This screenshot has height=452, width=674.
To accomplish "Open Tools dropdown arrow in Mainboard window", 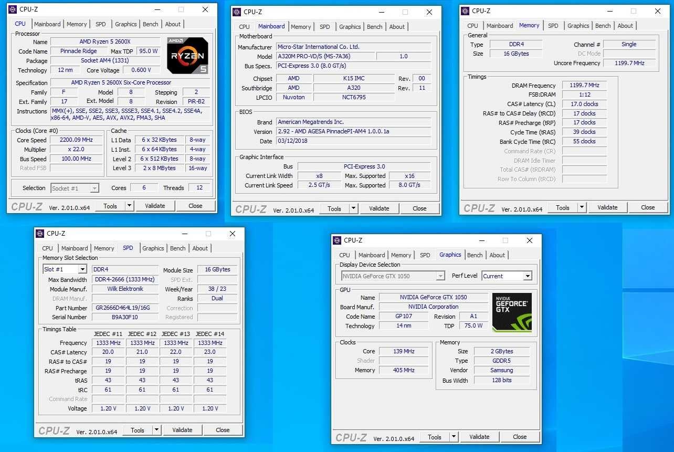I will click(353, 208).
